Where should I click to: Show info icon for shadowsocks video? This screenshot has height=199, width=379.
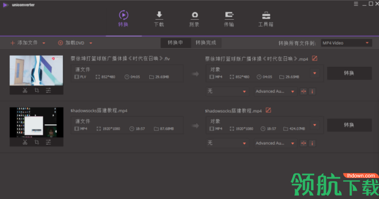click(312, 143)
